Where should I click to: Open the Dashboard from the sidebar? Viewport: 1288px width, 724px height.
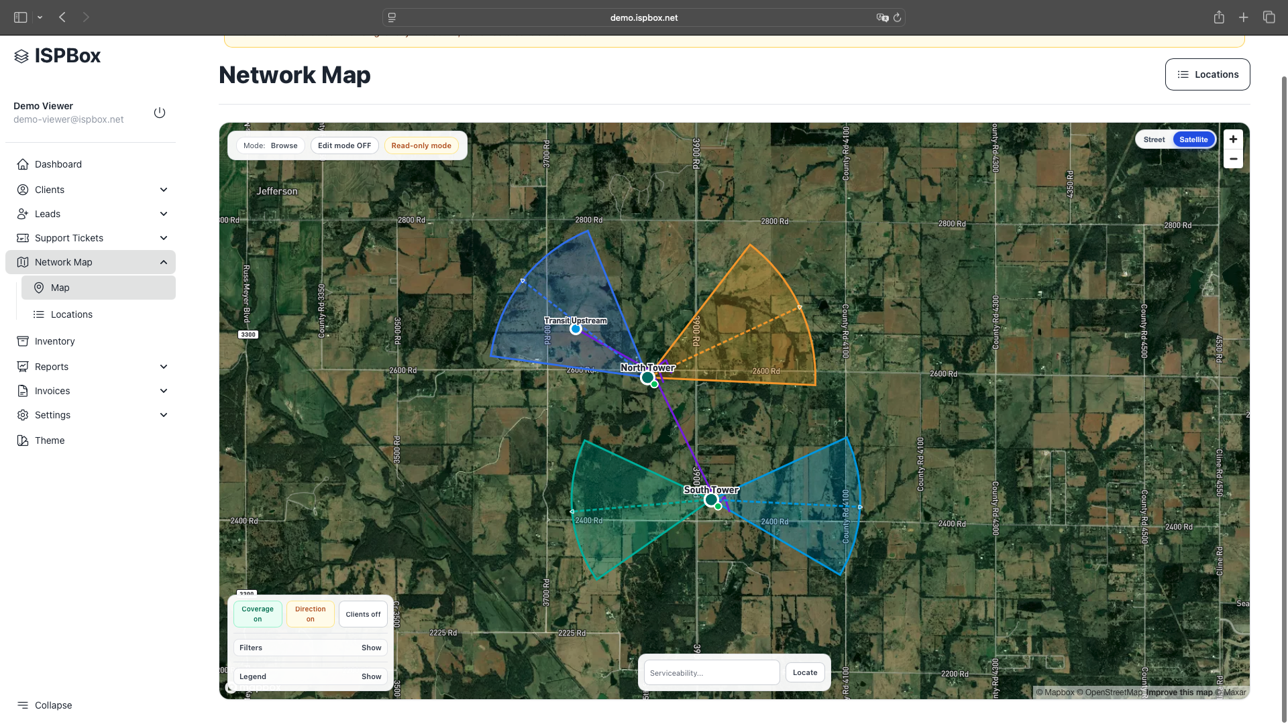tap(58, 164)
